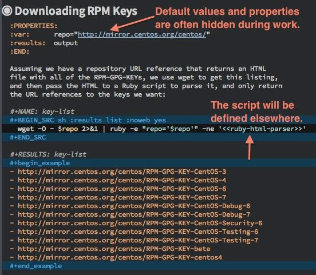316x275 pixels.
Task: Click the RPM-GPG-KEY-beta URL
Action: (x=114, y=249)
